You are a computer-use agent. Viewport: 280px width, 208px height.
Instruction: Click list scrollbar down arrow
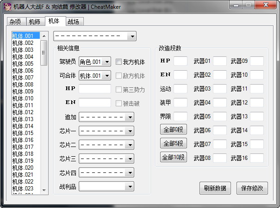pyautogui.click(x=44, y=190)
